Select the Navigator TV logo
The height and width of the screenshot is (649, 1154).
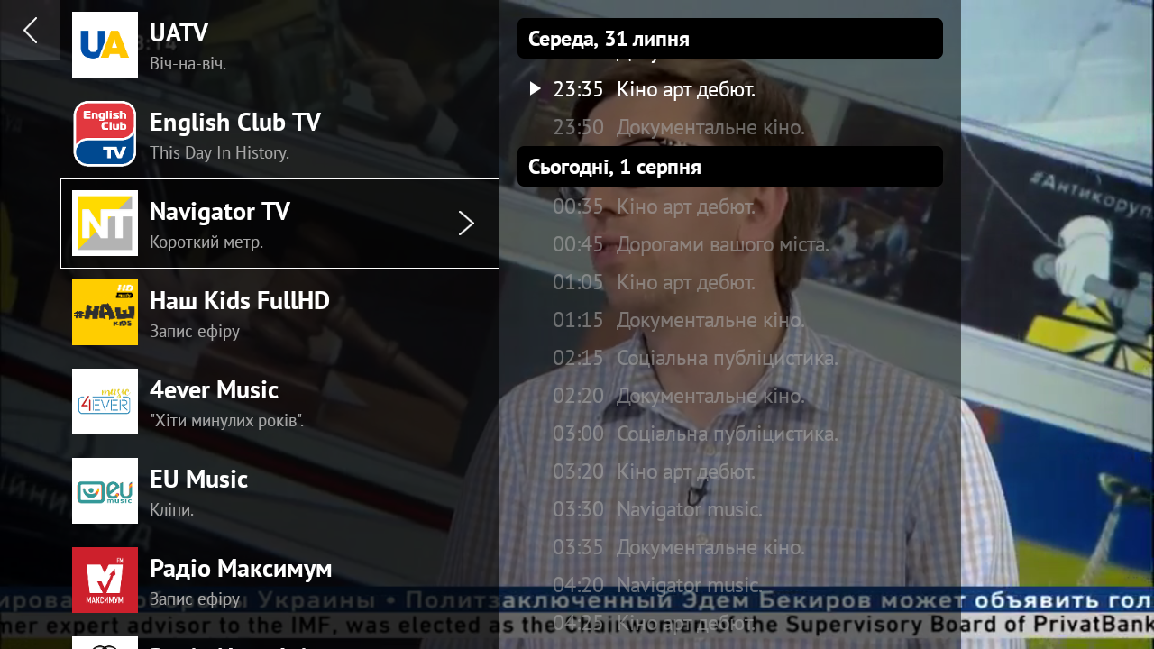click(x=105, y=223)
